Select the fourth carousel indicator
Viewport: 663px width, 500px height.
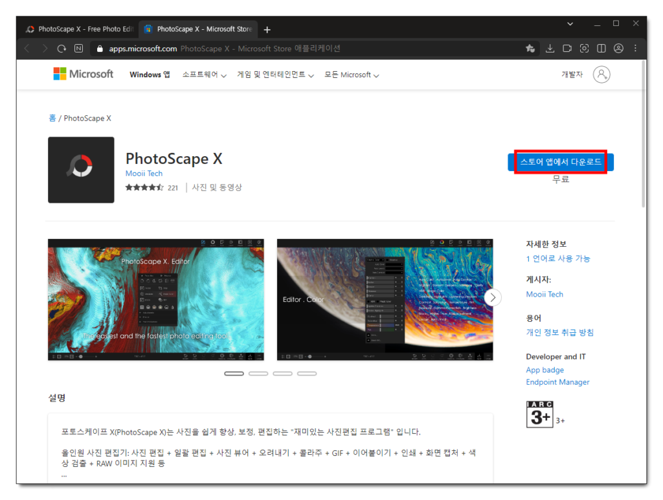(307, 374)
